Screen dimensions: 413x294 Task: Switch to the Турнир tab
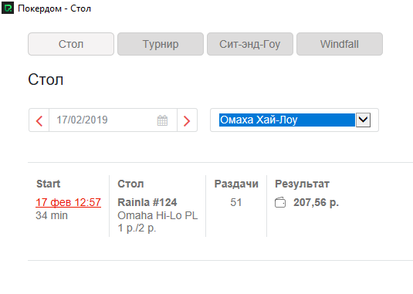[x=161, y=44]
